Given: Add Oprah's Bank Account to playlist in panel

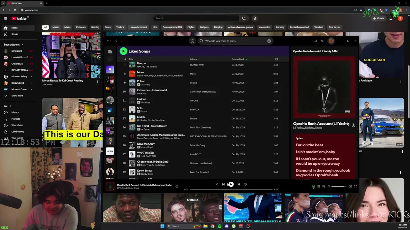Looking at the screenshot, I should [x=353, y=125].
